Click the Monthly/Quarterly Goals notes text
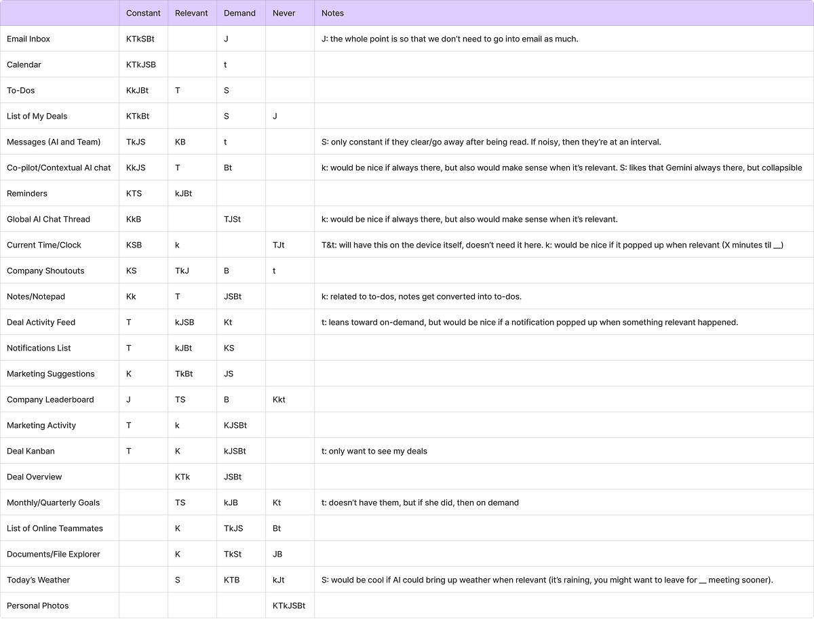The width and height of the screenshot is (814, 619). (420, 502)
